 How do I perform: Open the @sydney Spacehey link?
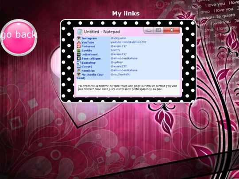pyautogui.click(x=116, y=62)
